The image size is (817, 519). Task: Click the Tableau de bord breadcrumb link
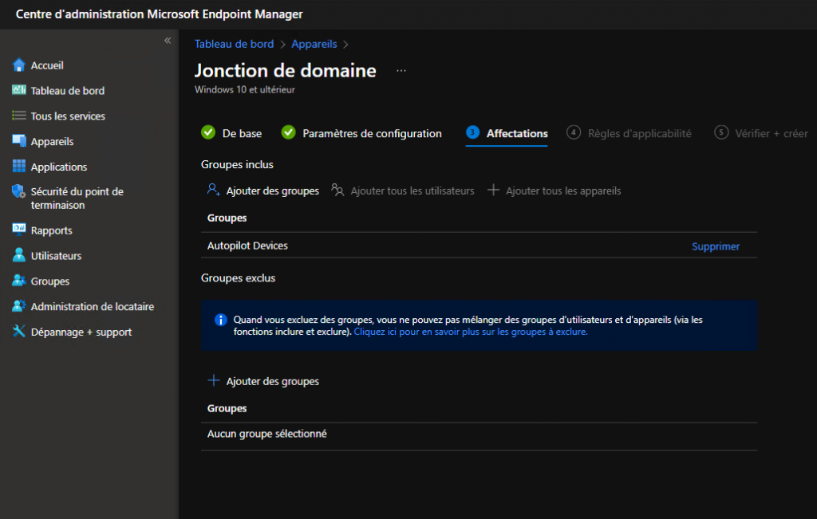234,45
